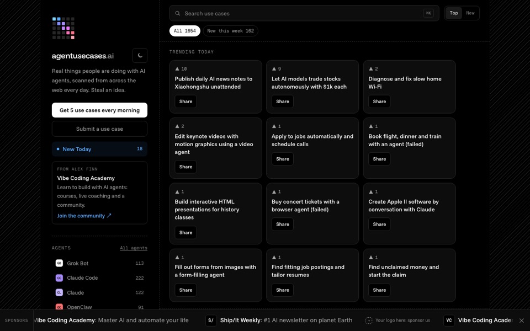Upvote Apply to jobs automatically card
This screenshot has height=331, width=530.
(277, 126)
